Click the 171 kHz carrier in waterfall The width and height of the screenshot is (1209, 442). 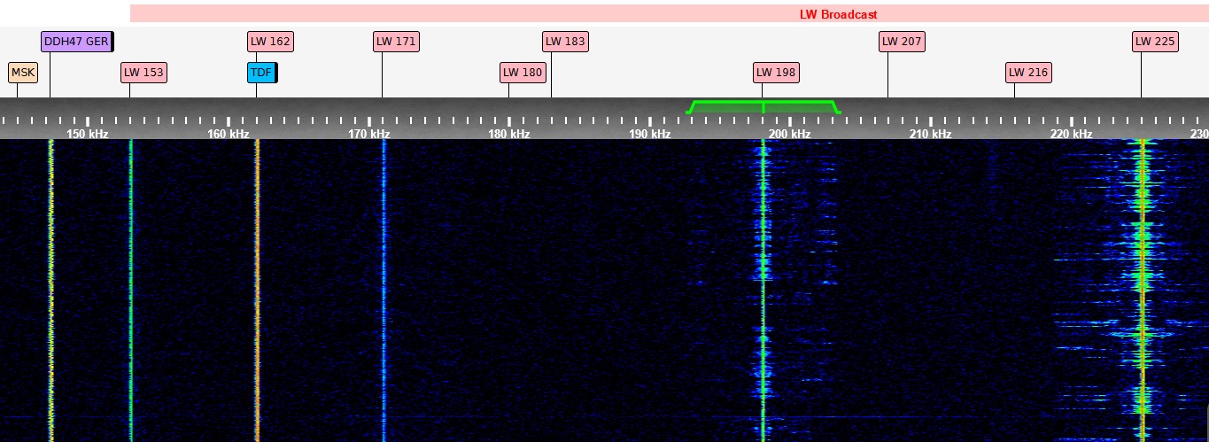point(384,291)
